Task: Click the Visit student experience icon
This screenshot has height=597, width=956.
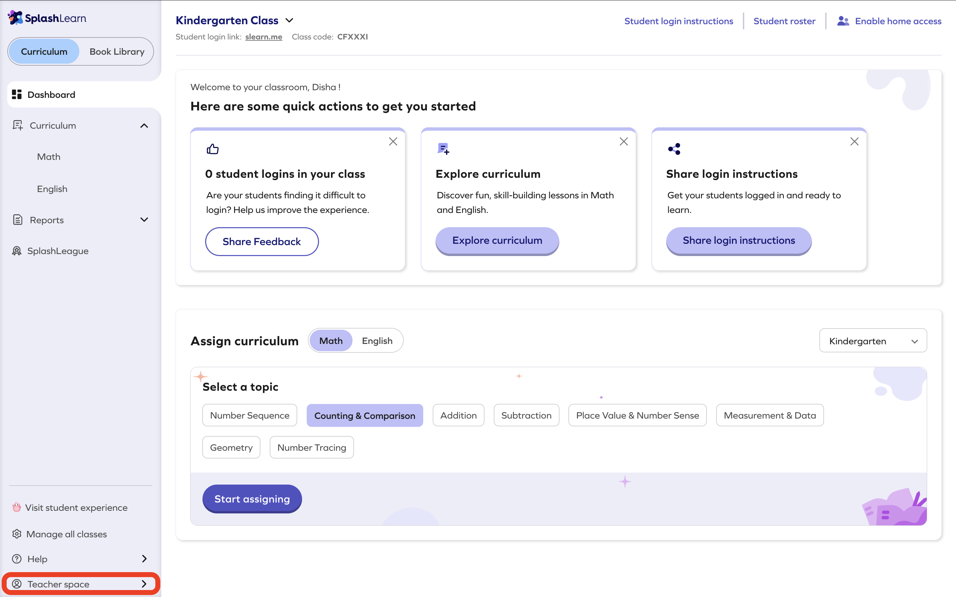Action: (x=17, y=507)
